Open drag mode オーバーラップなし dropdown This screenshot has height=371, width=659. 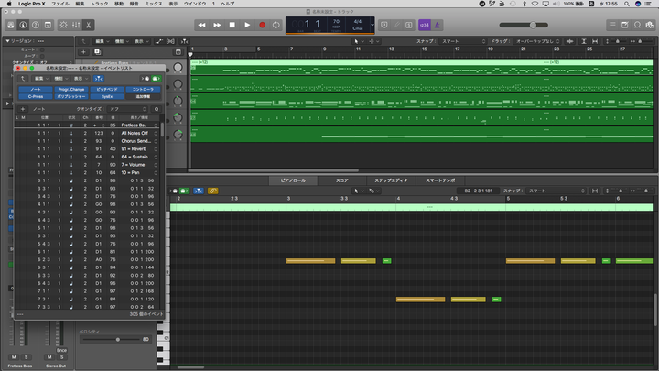click(x=536, y=41)
